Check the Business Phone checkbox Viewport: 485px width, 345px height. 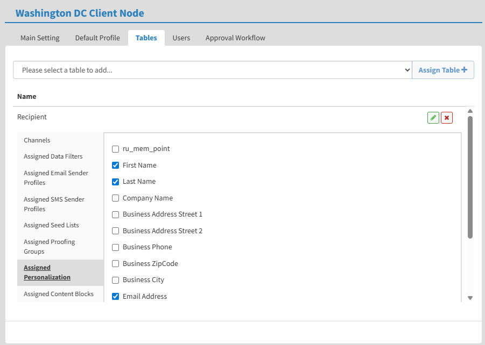pos(115,247)
